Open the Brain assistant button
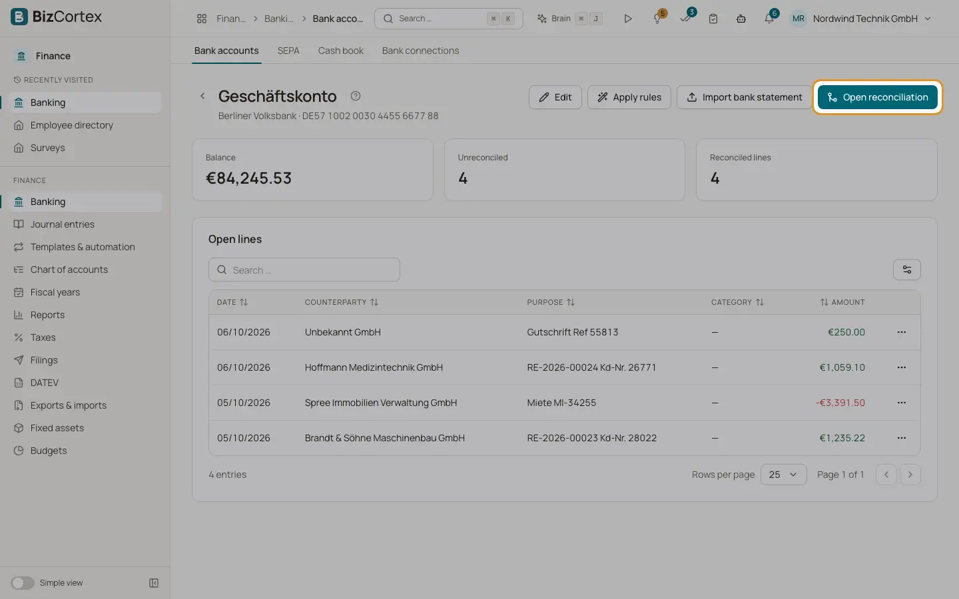The width and height of the screenshot is (959, 599). tap(569, 19)
